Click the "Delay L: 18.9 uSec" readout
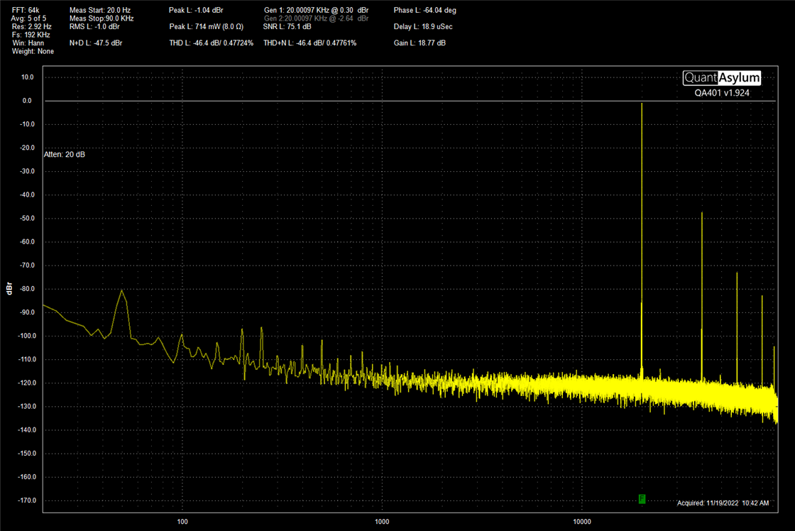Viewport: 795px width, 531px height. click(x=423, y=26)
